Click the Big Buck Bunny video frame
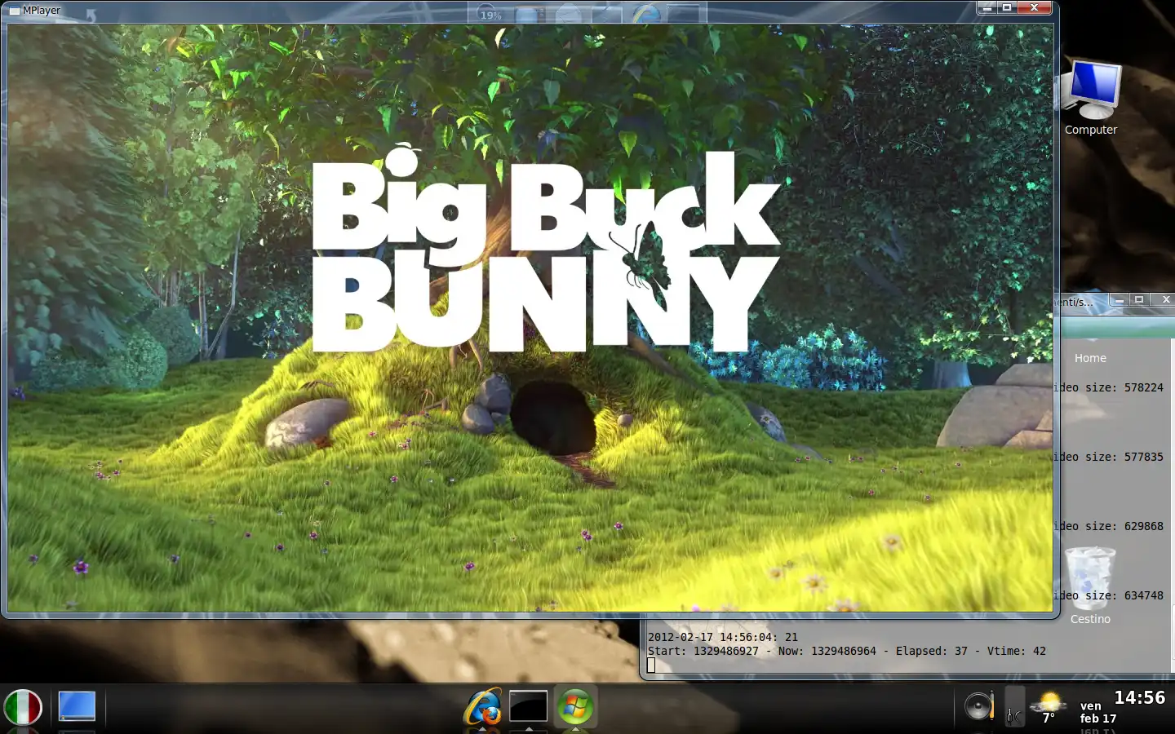The height and width of the screenshot is (734, 1175). [530, 318]
